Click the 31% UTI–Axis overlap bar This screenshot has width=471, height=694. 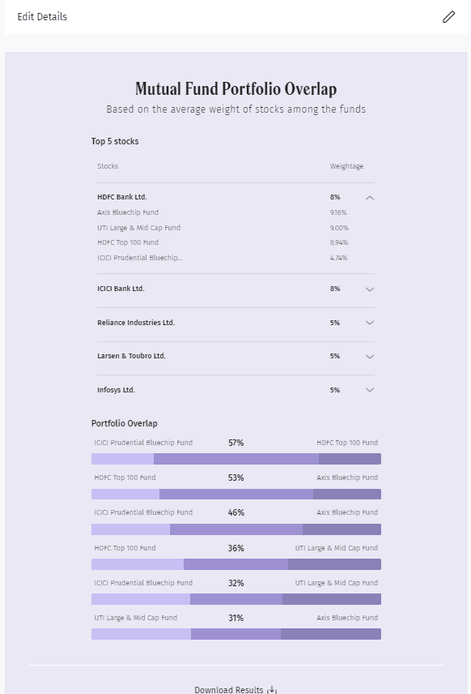[236, 634]
